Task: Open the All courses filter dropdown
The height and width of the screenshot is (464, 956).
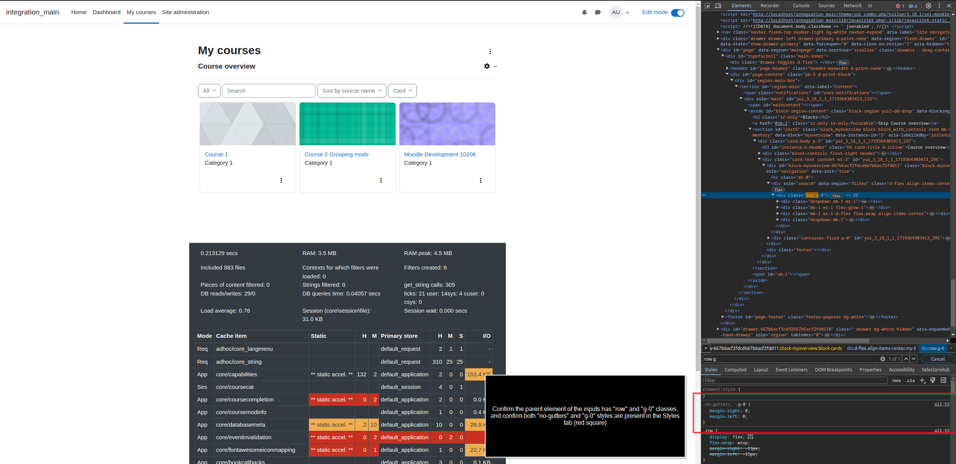Action: coord(209,91)
